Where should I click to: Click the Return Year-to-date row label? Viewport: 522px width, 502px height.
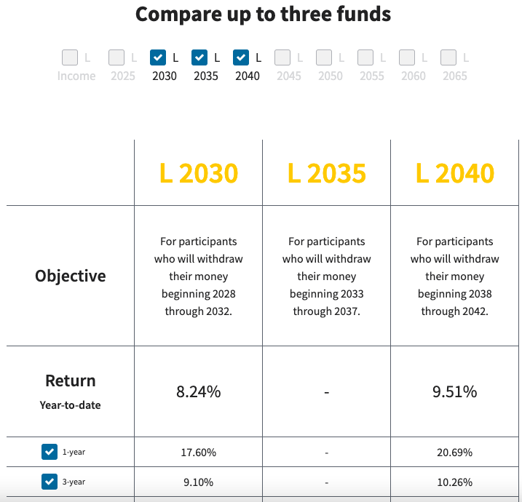click(x=71, y=391)
